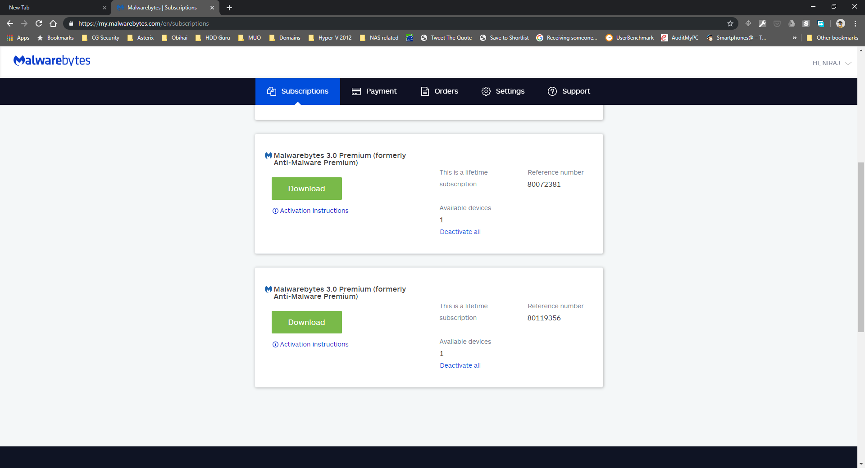Click the Pocket shield extension icon

pos(777,23)
